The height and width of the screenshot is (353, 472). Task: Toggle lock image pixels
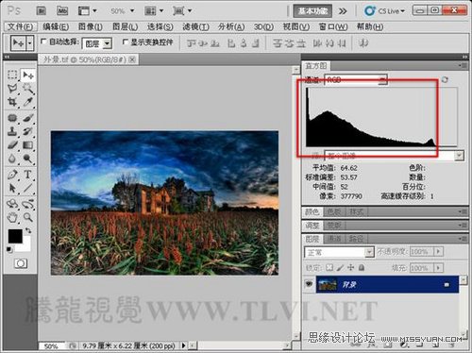(340, 268)
